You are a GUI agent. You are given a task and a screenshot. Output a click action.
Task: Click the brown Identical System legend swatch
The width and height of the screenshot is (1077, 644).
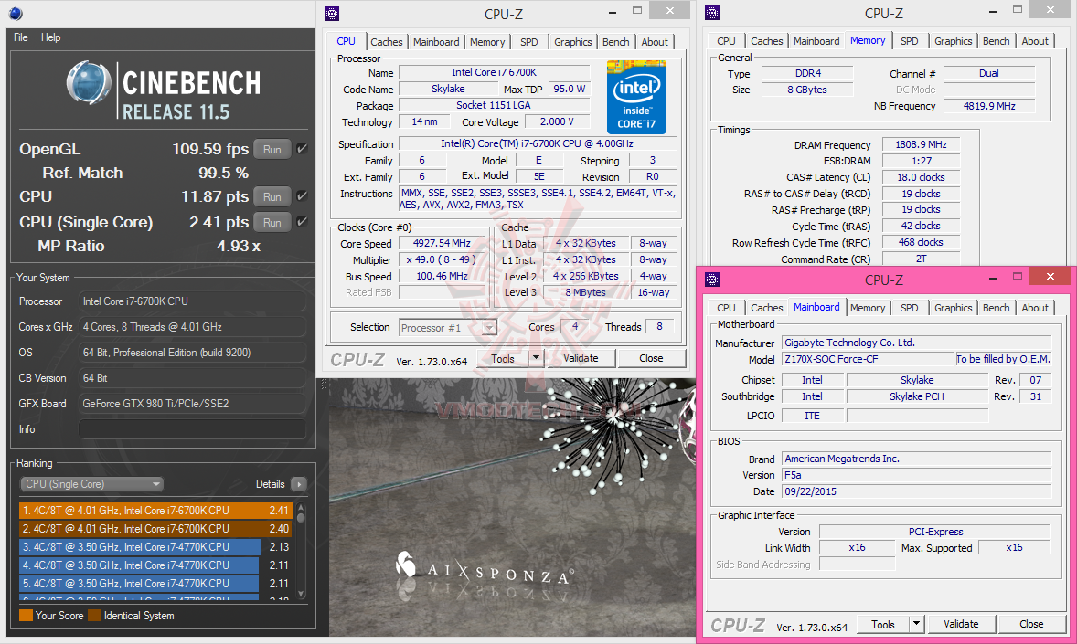coord(95,615)
